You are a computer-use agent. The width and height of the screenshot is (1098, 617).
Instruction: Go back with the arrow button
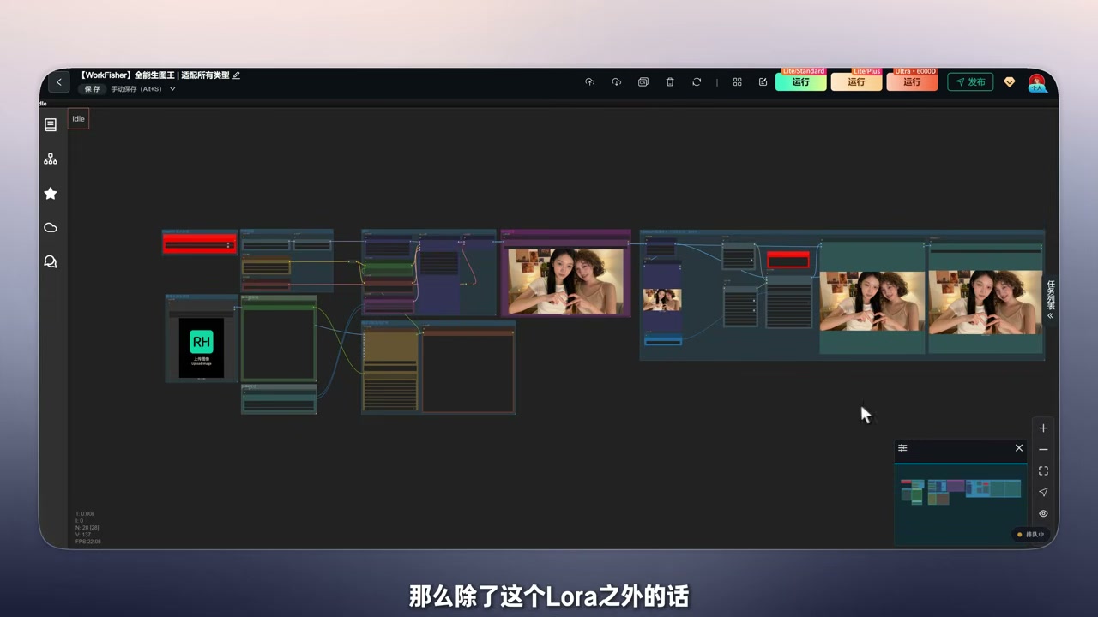pos(58,82)
